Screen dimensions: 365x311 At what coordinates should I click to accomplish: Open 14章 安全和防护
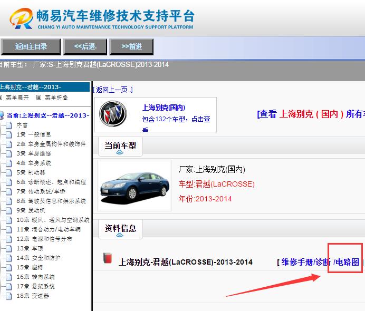click(39, 258)
